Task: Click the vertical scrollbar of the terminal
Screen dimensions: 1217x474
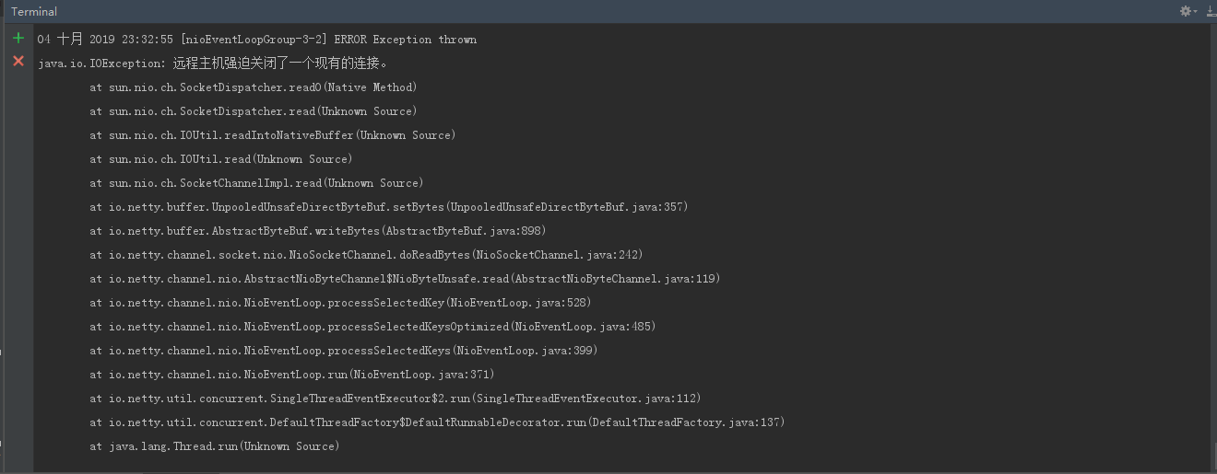Action: [x=1211, y=247]
